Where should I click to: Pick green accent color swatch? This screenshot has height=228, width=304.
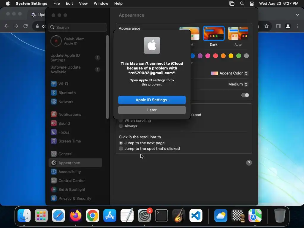point(239,56)
